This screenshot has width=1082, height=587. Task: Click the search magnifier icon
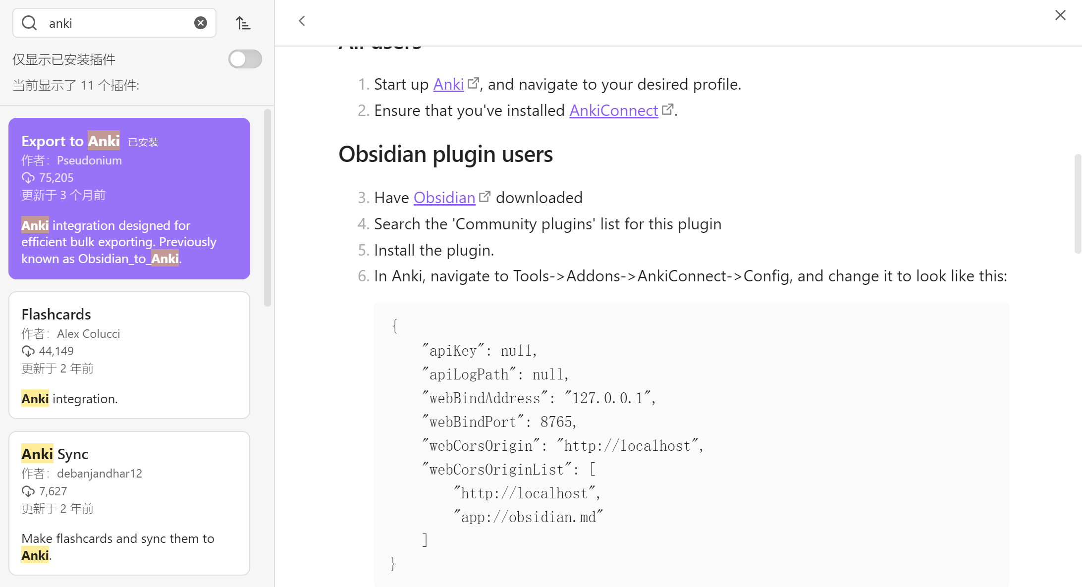click(30, 23)
